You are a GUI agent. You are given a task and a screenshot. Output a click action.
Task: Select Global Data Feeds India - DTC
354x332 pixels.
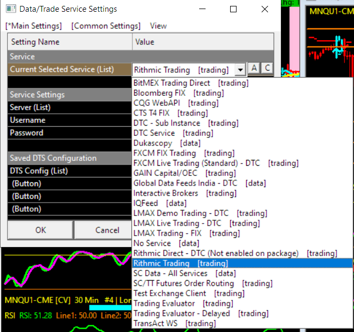tap(242, 183)
